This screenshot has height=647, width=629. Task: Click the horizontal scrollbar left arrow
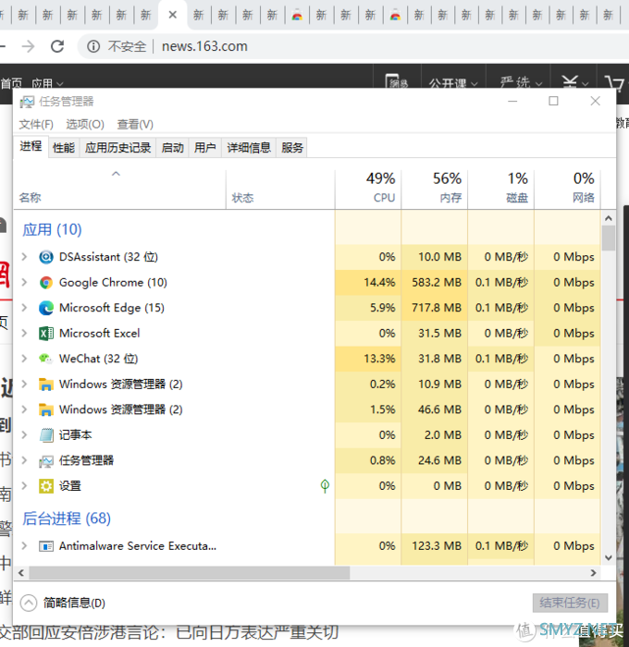coord(21,573)
